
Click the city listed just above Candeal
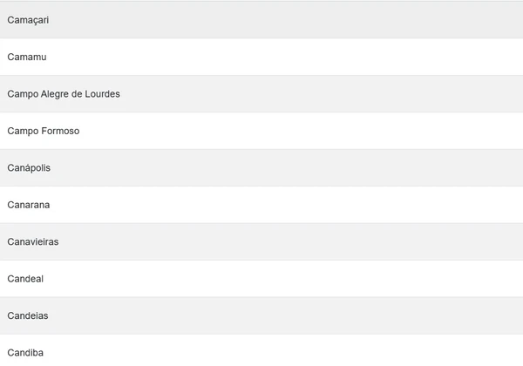[x=33, y=241]
